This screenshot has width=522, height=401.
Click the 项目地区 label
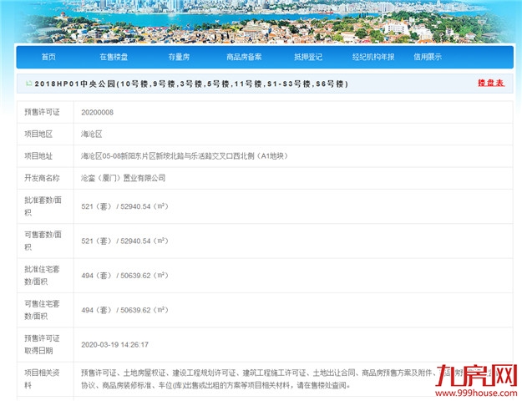pos(38,135)
